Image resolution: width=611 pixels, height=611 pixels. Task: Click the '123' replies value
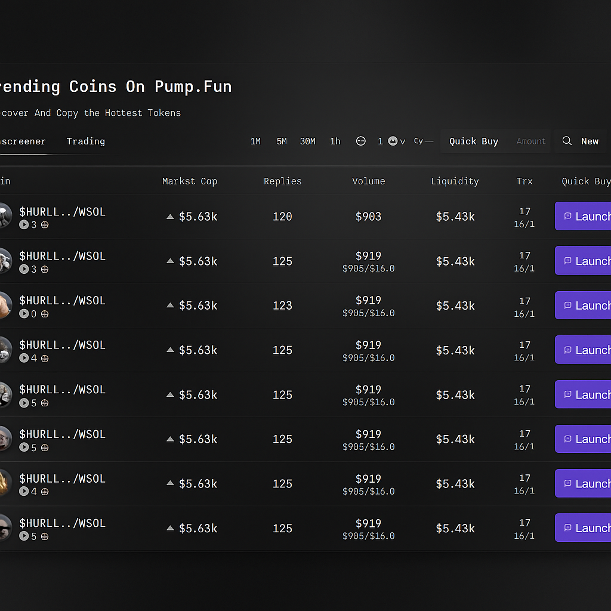click(x=282, y=305)
